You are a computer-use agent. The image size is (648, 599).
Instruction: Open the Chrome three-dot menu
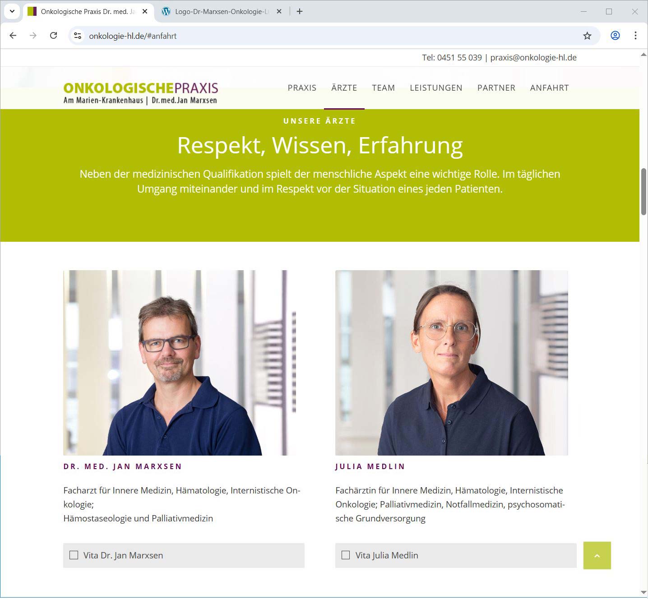[635, 35]
